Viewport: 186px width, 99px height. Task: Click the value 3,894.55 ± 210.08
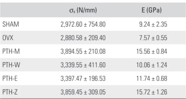83,52
